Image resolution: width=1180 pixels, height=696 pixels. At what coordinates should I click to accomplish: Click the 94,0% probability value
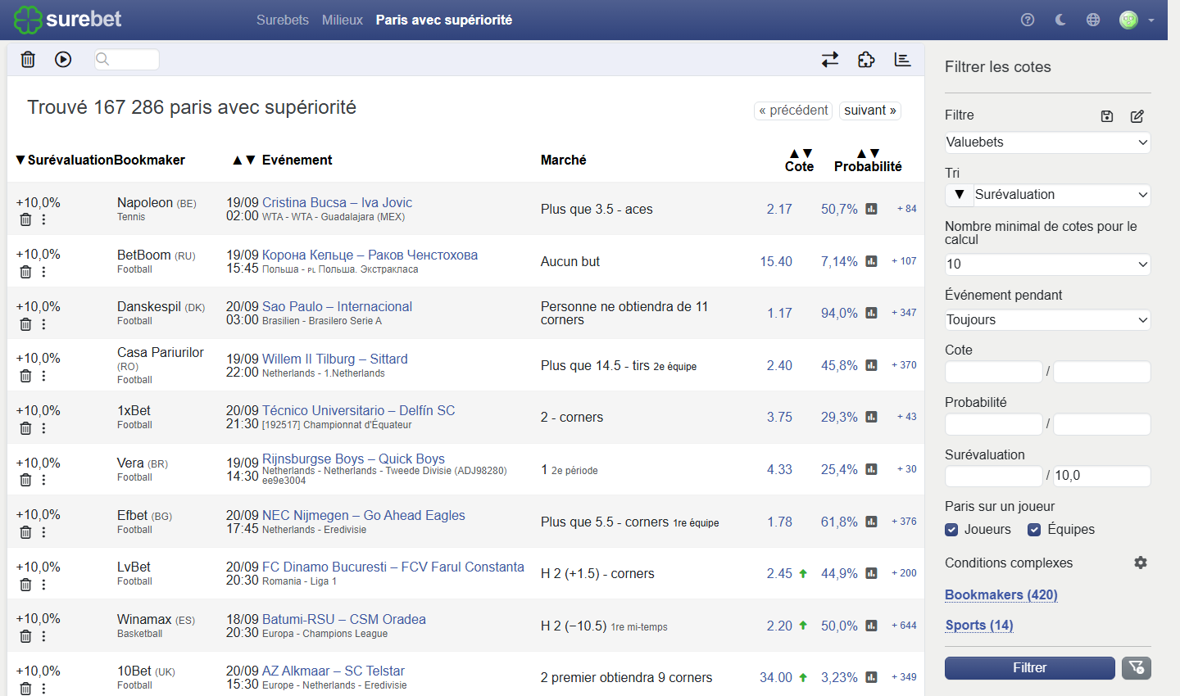click(x=839, y=313)
